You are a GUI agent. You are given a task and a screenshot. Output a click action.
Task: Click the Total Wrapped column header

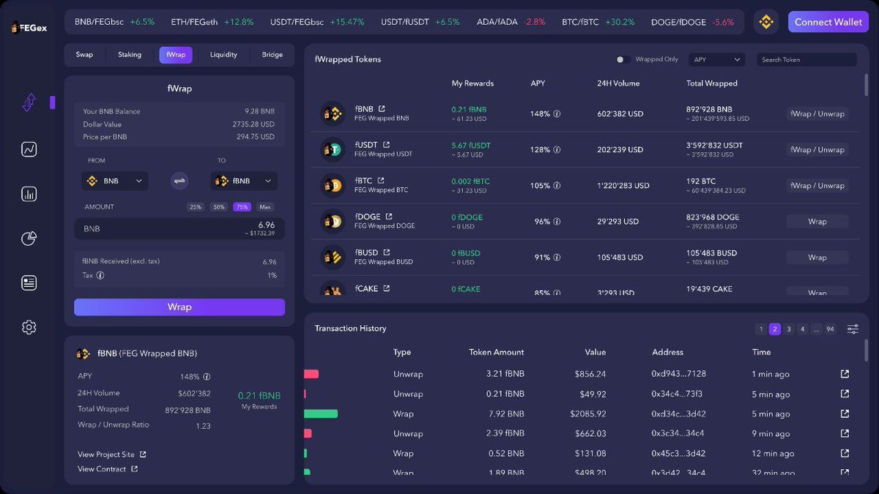click(712, 83)
